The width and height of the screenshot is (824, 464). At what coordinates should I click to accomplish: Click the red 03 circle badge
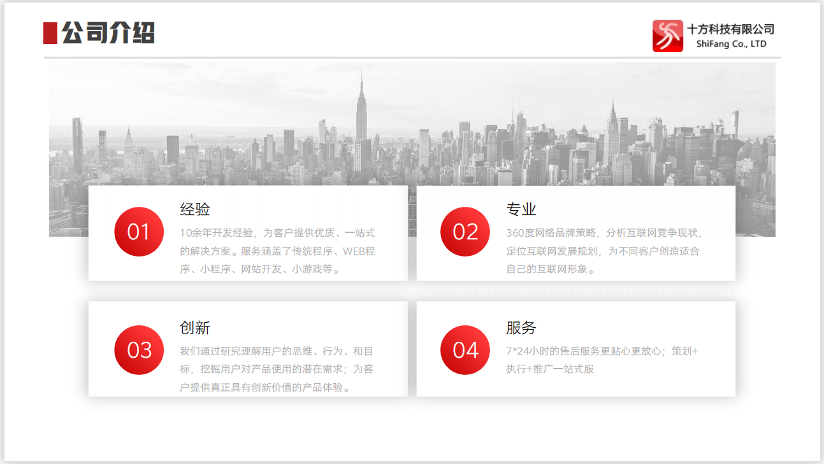139,350
